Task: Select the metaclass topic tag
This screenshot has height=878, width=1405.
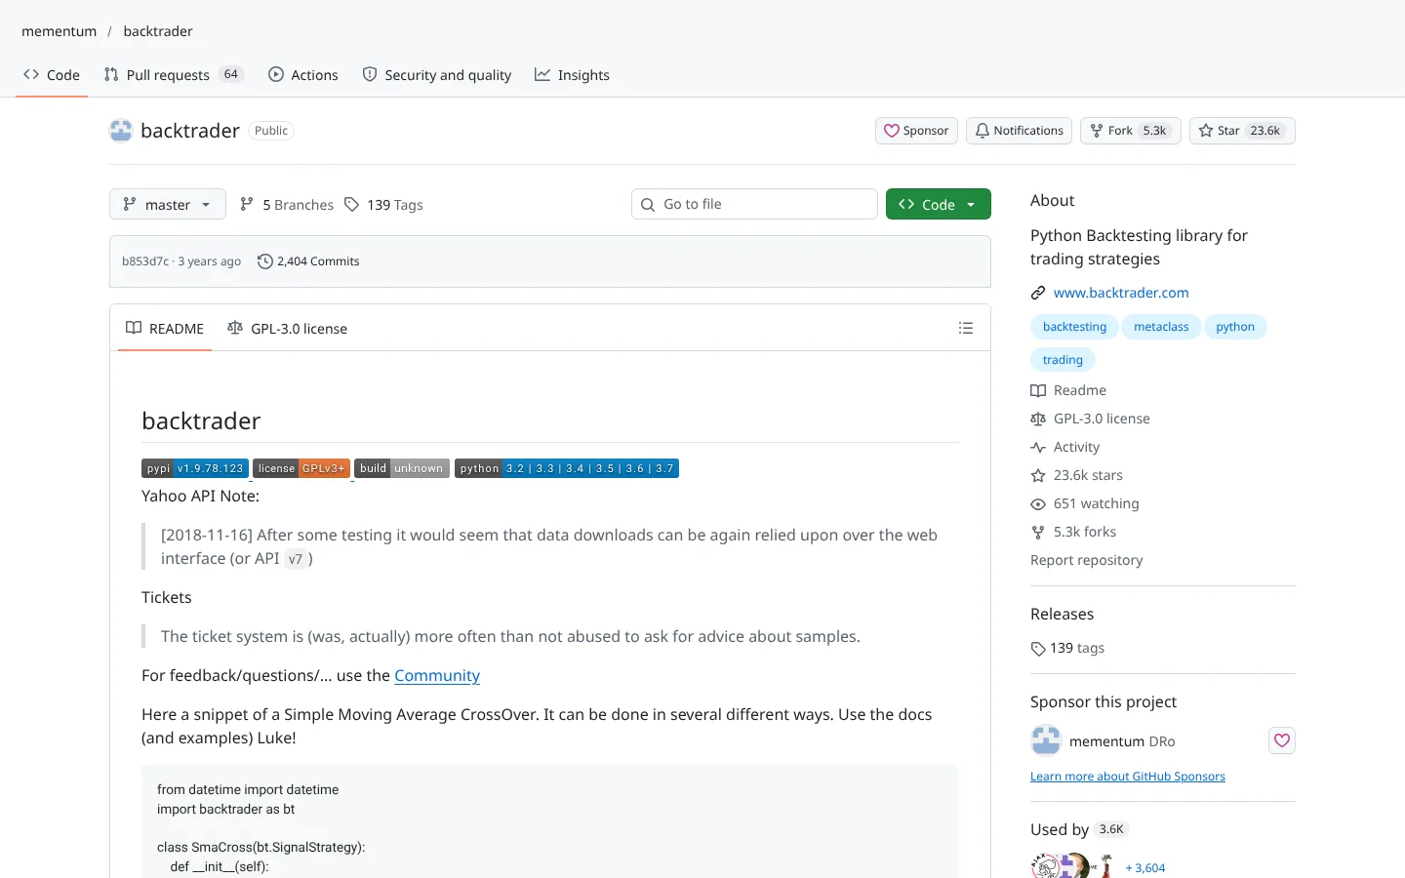Action: coord(1161,327)
